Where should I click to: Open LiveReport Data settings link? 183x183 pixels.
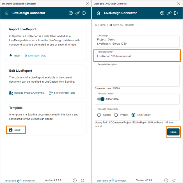[37, 56]
